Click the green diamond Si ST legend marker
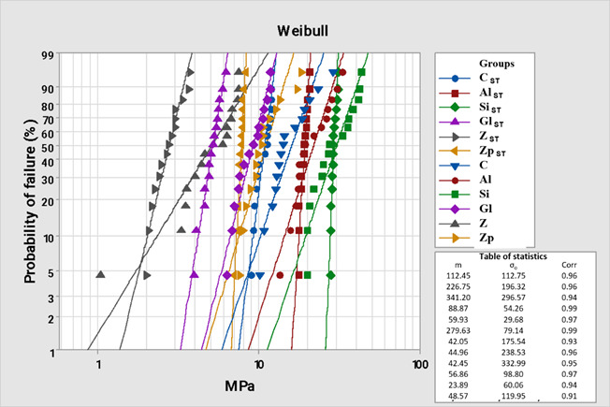Viewport: 610px width, 407px height. point(455,108)
